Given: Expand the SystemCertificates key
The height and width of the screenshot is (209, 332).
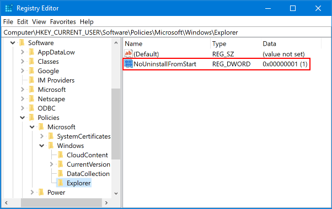Looking at the screenshot, I should tap(42, 136).
